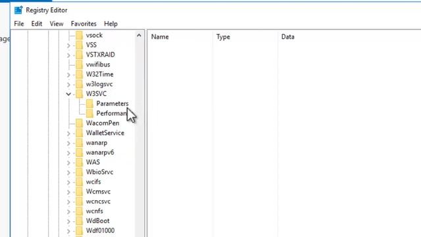Viewport: 421px width, 237px height.
Task: Select the wanarpv6 folder icon
Action: (x=79, y=152)
